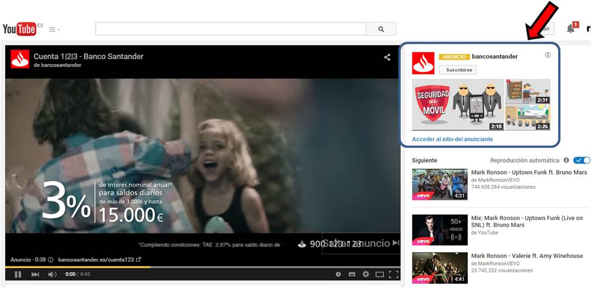Pause the video
This screenshot has width=591, height=288.
point(18,275)
